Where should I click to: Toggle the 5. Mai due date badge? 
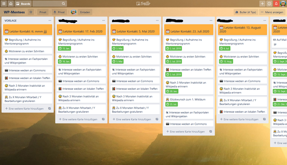117,61
